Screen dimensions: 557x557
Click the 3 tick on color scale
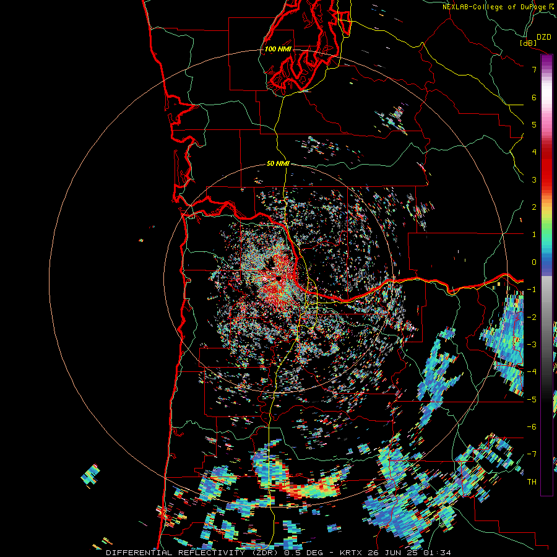click(534, 179)
